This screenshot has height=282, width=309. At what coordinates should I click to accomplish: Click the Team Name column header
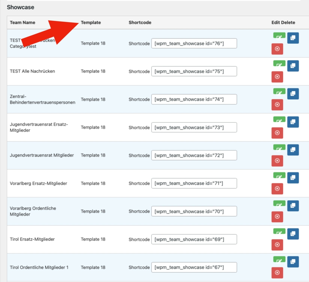click(x=22, y=22)
